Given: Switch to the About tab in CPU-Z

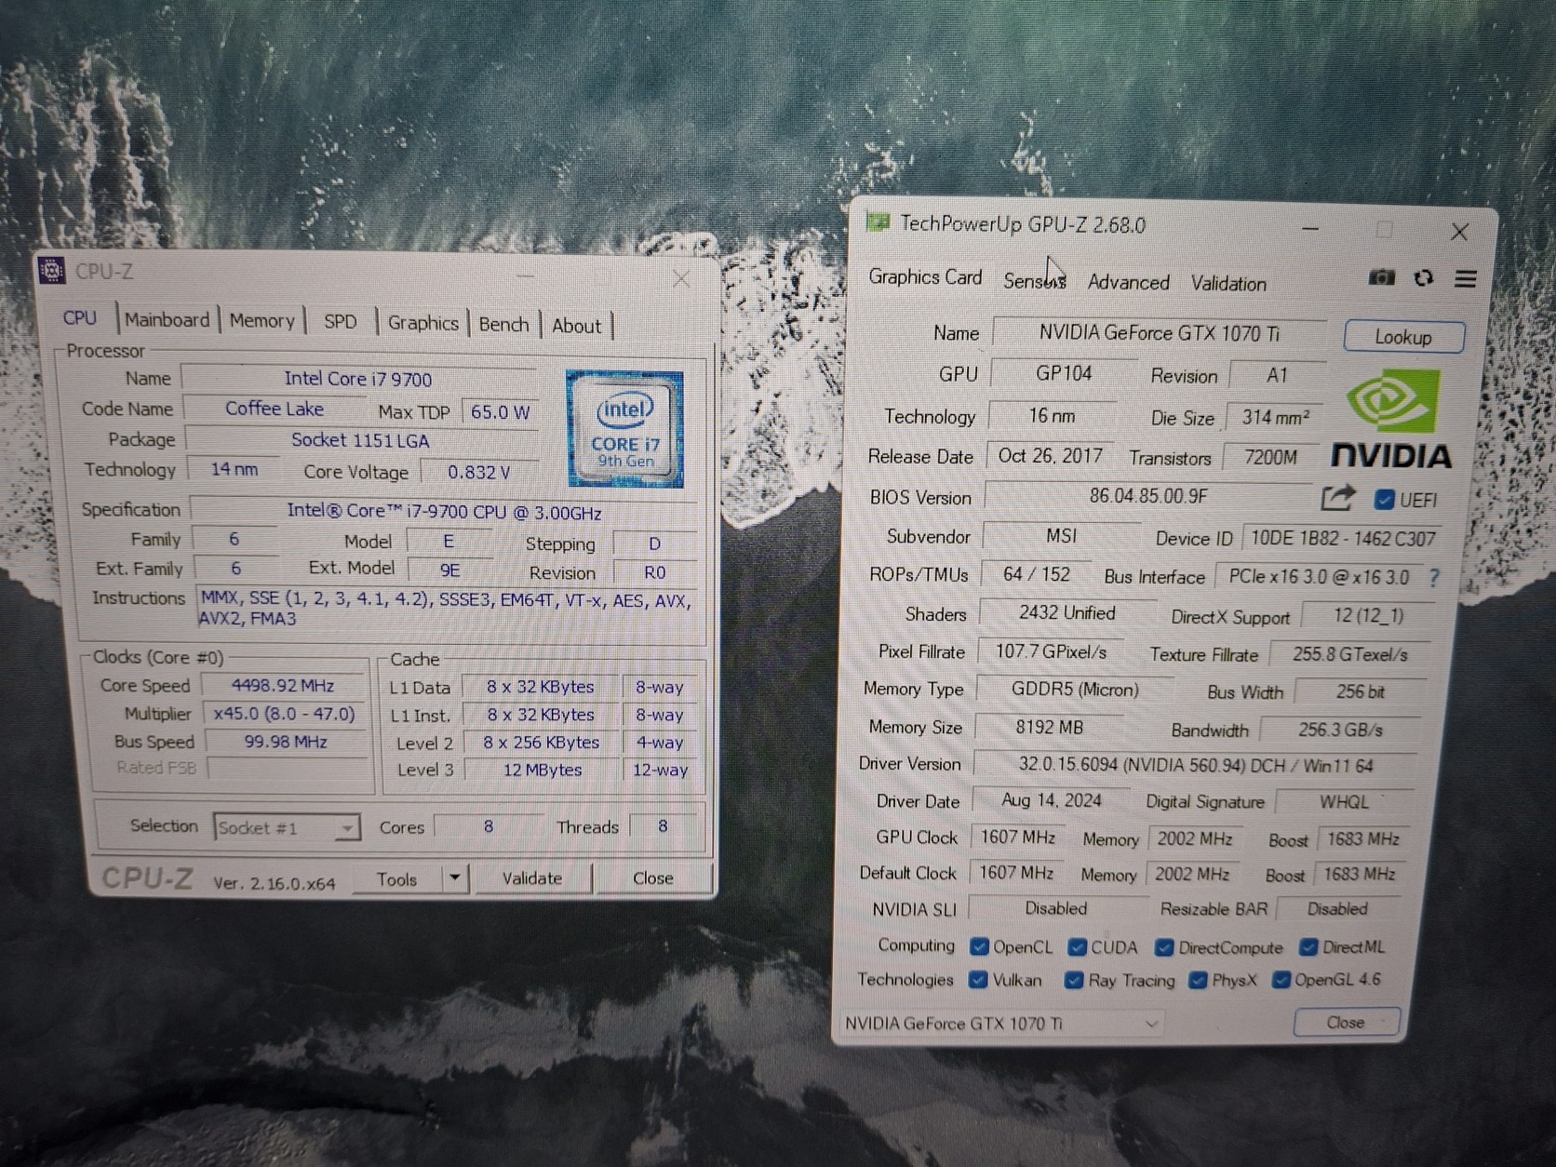Looking at the screenshot, I should [x=577, y=326].
